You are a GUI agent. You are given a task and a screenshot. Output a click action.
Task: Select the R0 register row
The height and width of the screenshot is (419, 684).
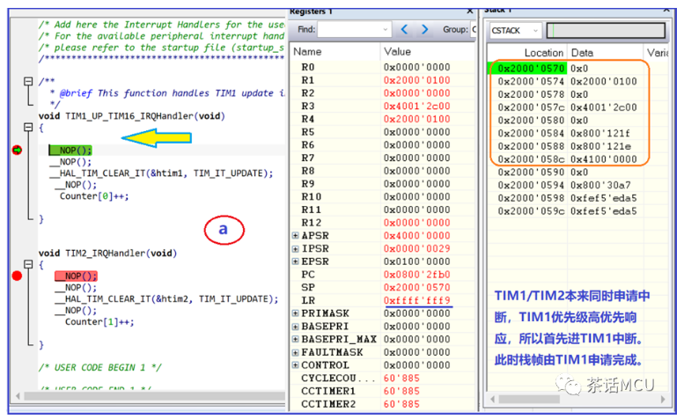point(384,67)
